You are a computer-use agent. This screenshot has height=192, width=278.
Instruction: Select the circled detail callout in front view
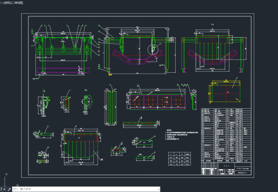(152, 49)
